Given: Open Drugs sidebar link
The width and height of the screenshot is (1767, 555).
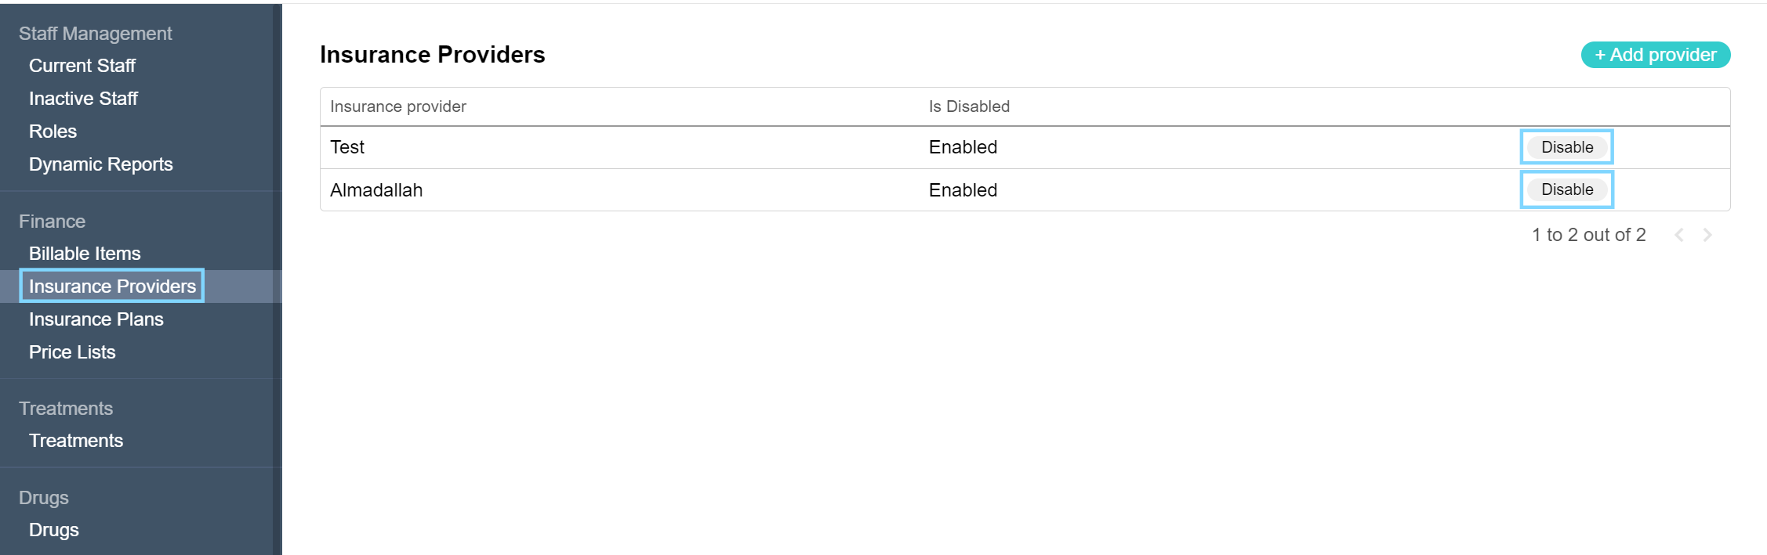Looking at the screenshot, I should click(53, 530).
